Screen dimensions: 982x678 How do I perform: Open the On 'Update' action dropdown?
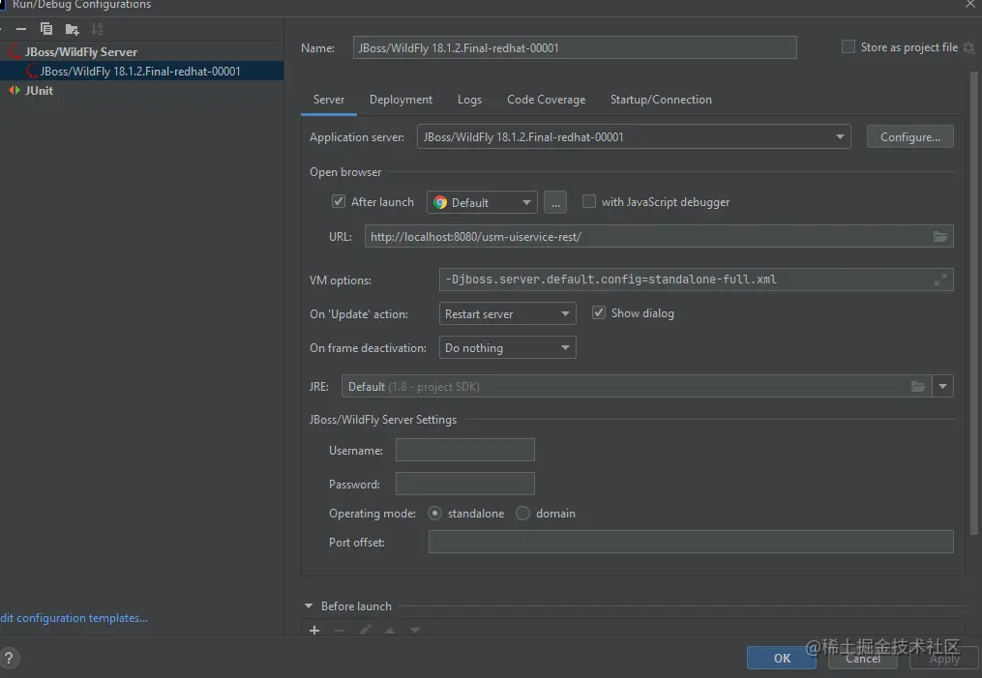(507, 313)
